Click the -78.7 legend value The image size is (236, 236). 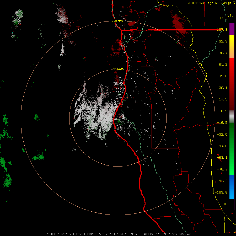pyautogui.click(x=222, y=169)
